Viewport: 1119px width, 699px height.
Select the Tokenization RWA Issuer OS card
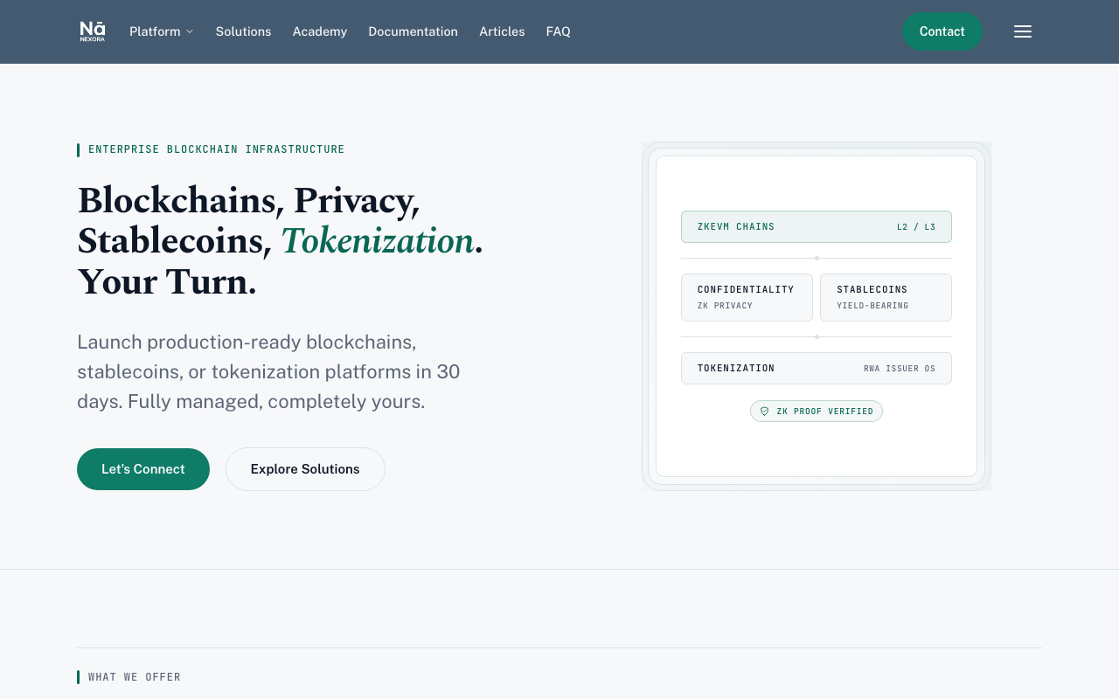click(817, 369)
